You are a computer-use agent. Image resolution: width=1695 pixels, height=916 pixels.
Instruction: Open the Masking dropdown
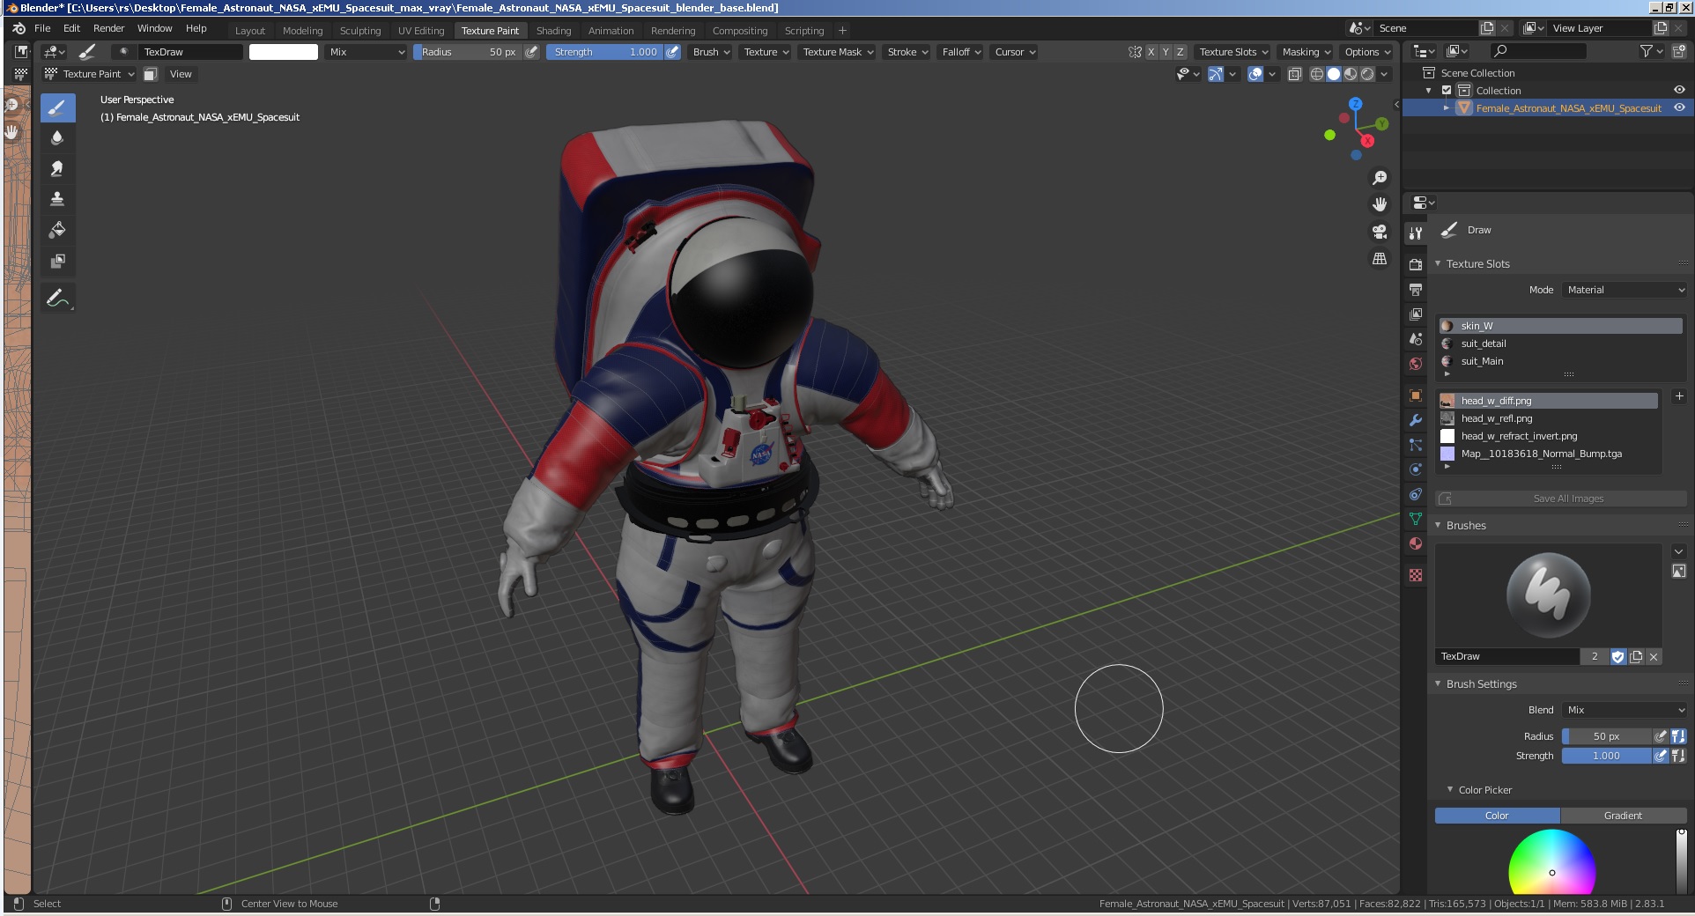tap(1306, 52)
